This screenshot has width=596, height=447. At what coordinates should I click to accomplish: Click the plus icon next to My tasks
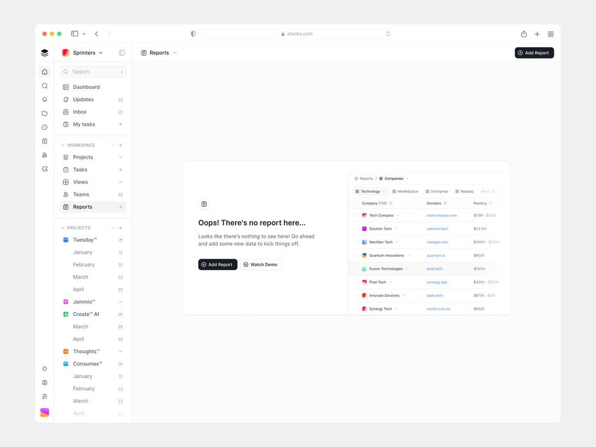120,125
